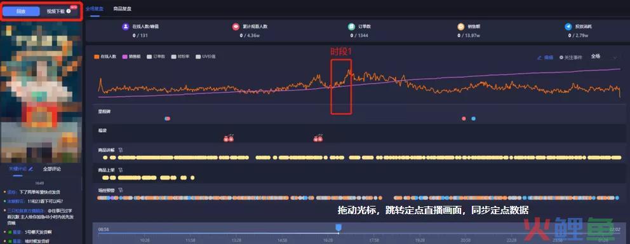Open the 商品讲解 filter
Viewport: 630px width, 244px height.
pos(121,150)
